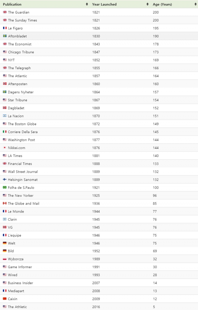Screen dimensions: 198x310
Task: Sort by Year Launched arrows
Action: [147, 4]
